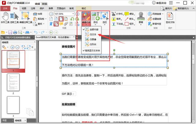The height and width of the screenshot is (124, 196).
Task: Click 查找(F) find button
Action: pos(166,9)
